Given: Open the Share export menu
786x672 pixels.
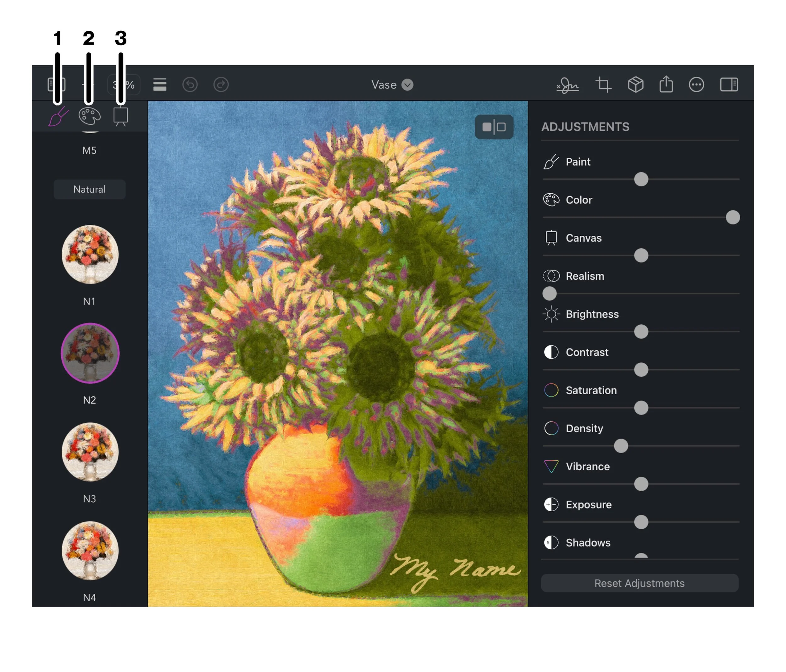Looking at the screenshot, I should [666, 84].
